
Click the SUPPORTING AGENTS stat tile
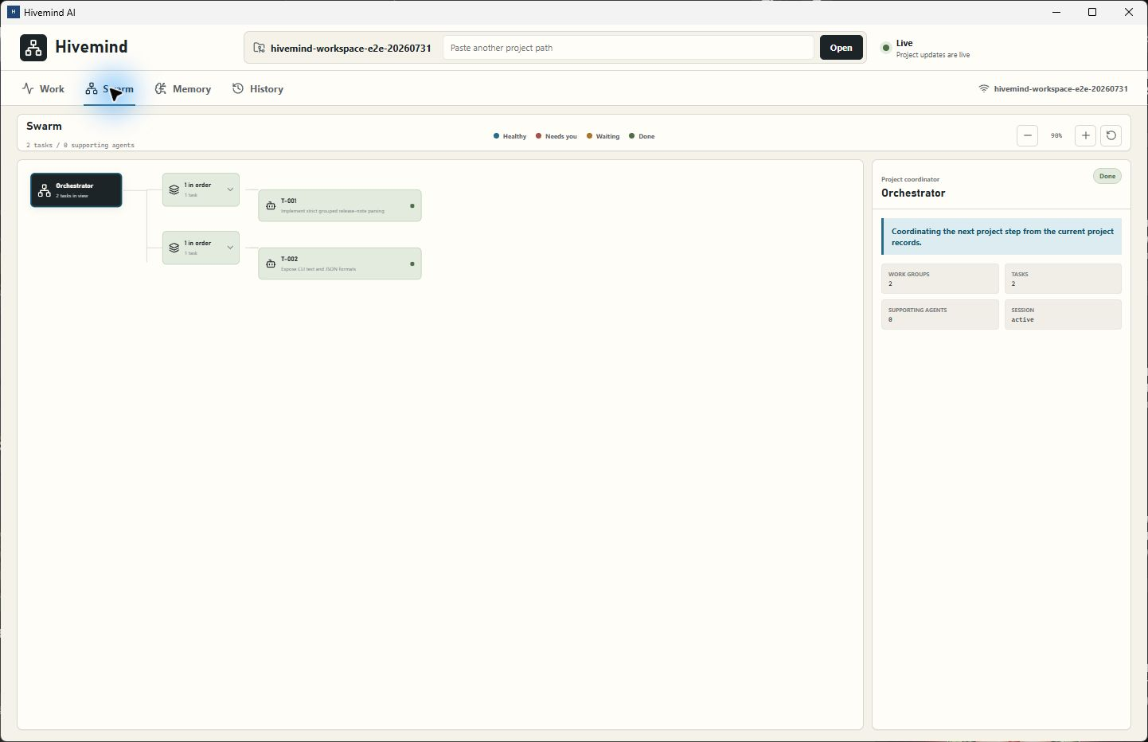tap(940, 314)
